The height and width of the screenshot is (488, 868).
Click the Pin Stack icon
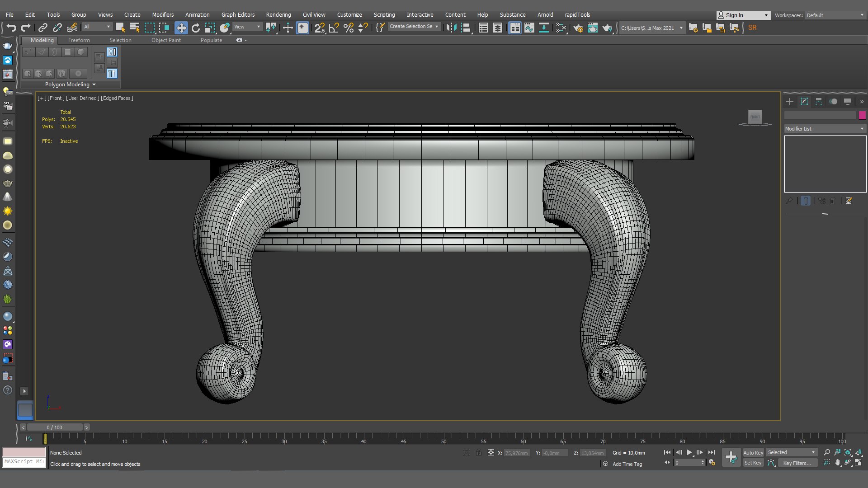click(x=789, y=201)
